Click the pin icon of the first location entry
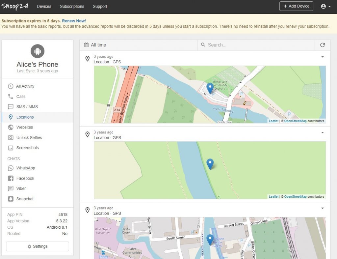The height and width of the screenshot is (259, 337). (88, 59)
